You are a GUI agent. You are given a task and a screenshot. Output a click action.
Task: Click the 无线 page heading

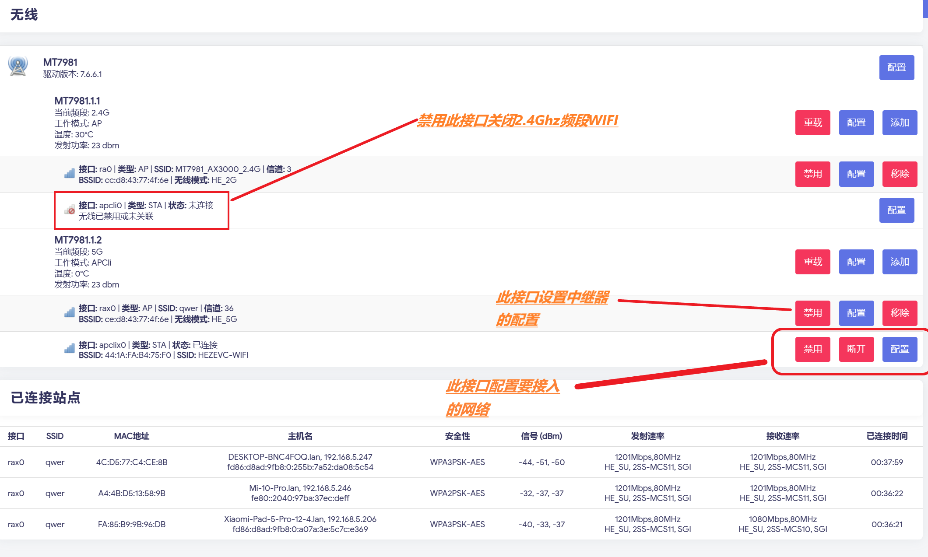pyautogui.click(x=24, y=14)
